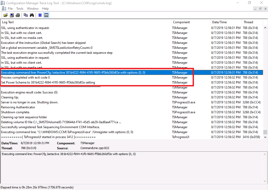The image size is (268, 190).
Task: Toggle the Show/Hide Details pane button
Action: [46, 15]
